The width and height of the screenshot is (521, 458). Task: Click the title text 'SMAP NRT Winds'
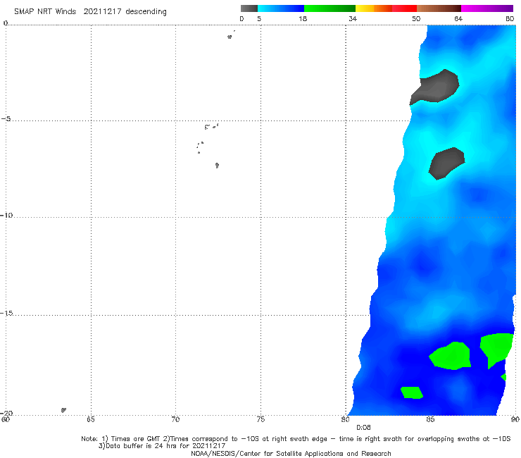(45, 12)
